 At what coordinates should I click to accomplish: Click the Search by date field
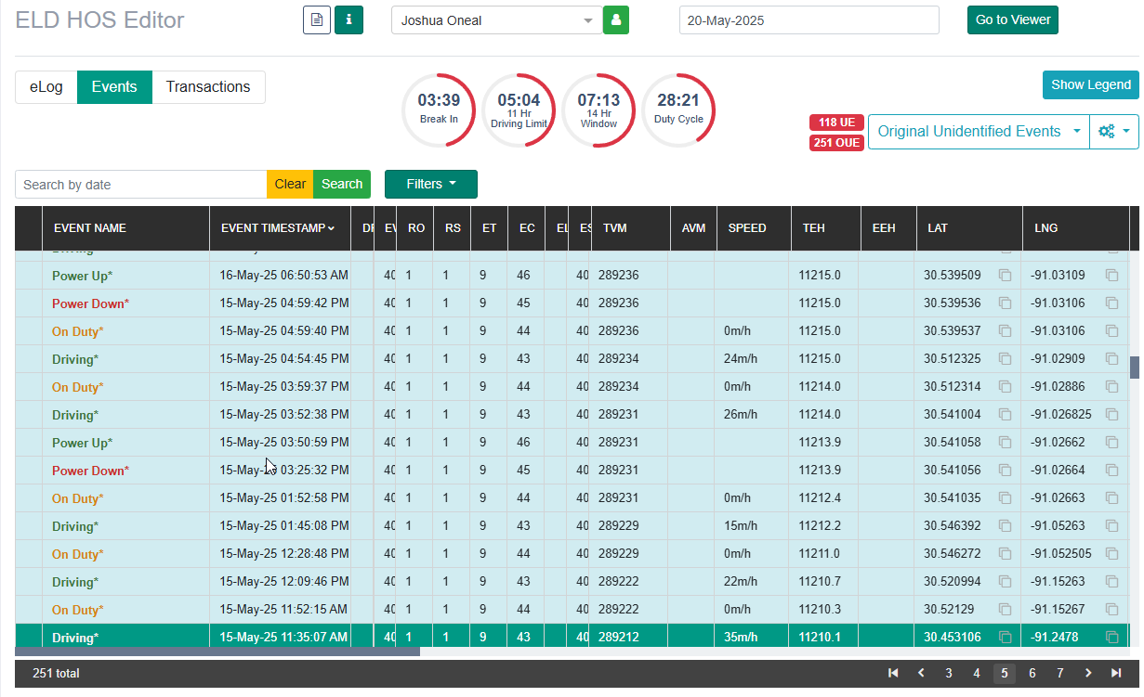pos(141,185)
